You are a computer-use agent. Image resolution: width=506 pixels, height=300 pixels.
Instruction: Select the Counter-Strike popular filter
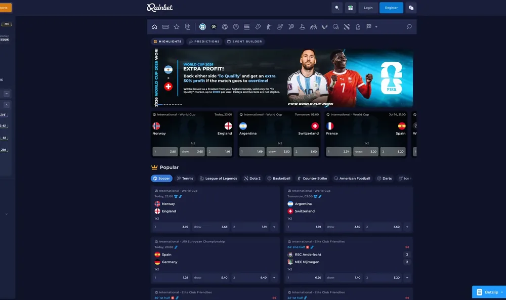pos(312,179)
